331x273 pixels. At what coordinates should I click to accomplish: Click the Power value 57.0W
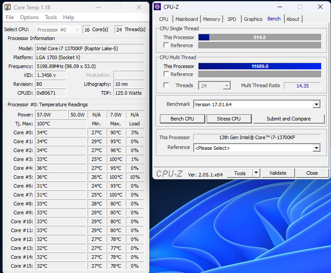click(x=52, y=115)
